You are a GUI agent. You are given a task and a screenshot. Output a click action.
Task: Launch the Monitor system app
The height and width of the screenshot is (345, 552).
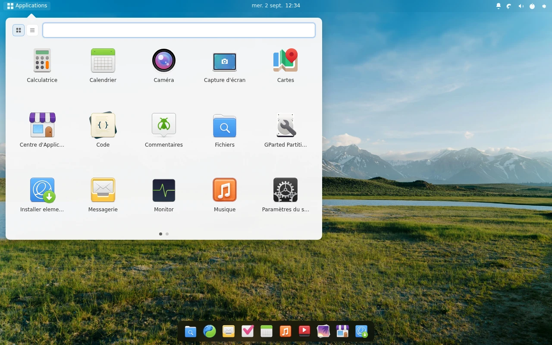[x=164, y=195]
